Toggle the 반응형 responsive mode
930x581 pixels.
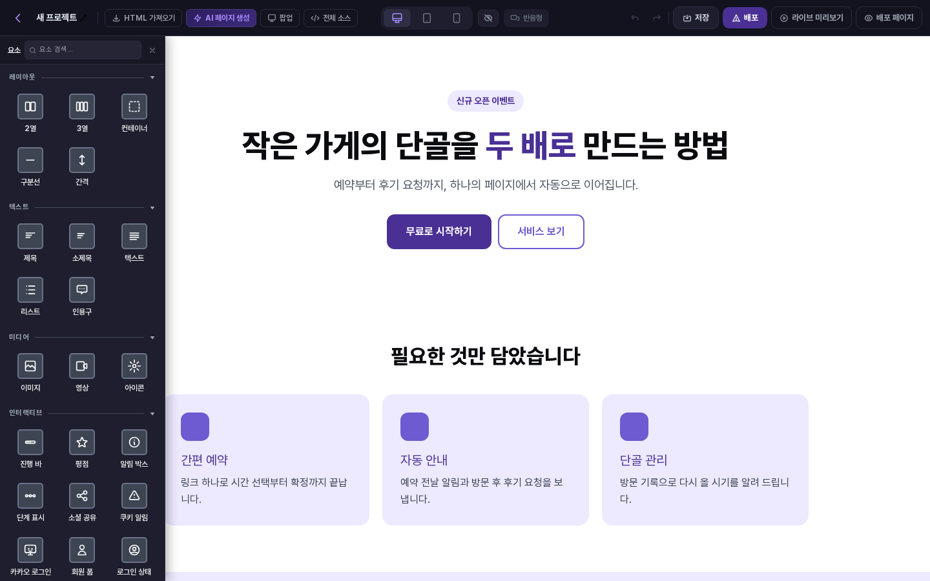(x=526, y=18)
